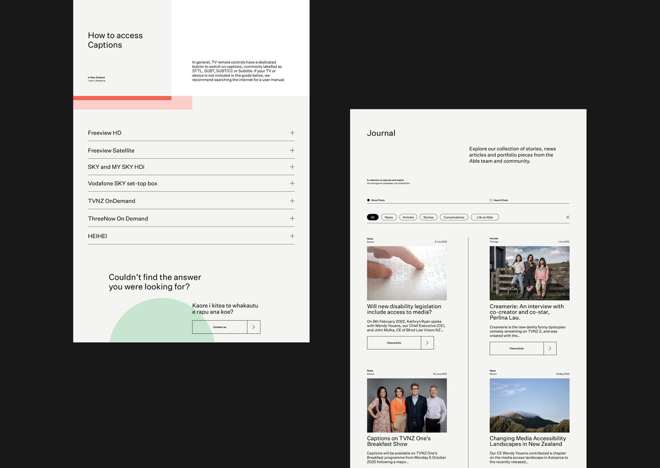Select the Articles filter pill

[408, 217]
